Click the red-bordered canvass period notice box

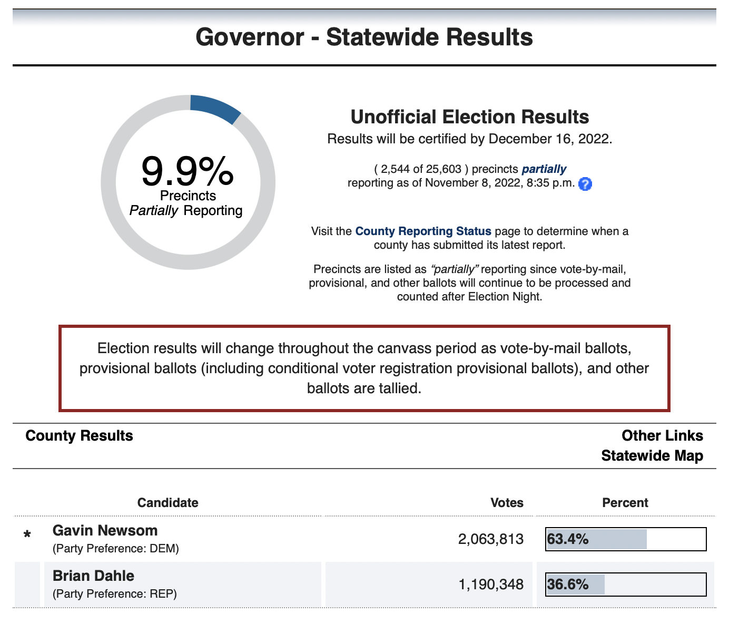[x=364, y=368]
